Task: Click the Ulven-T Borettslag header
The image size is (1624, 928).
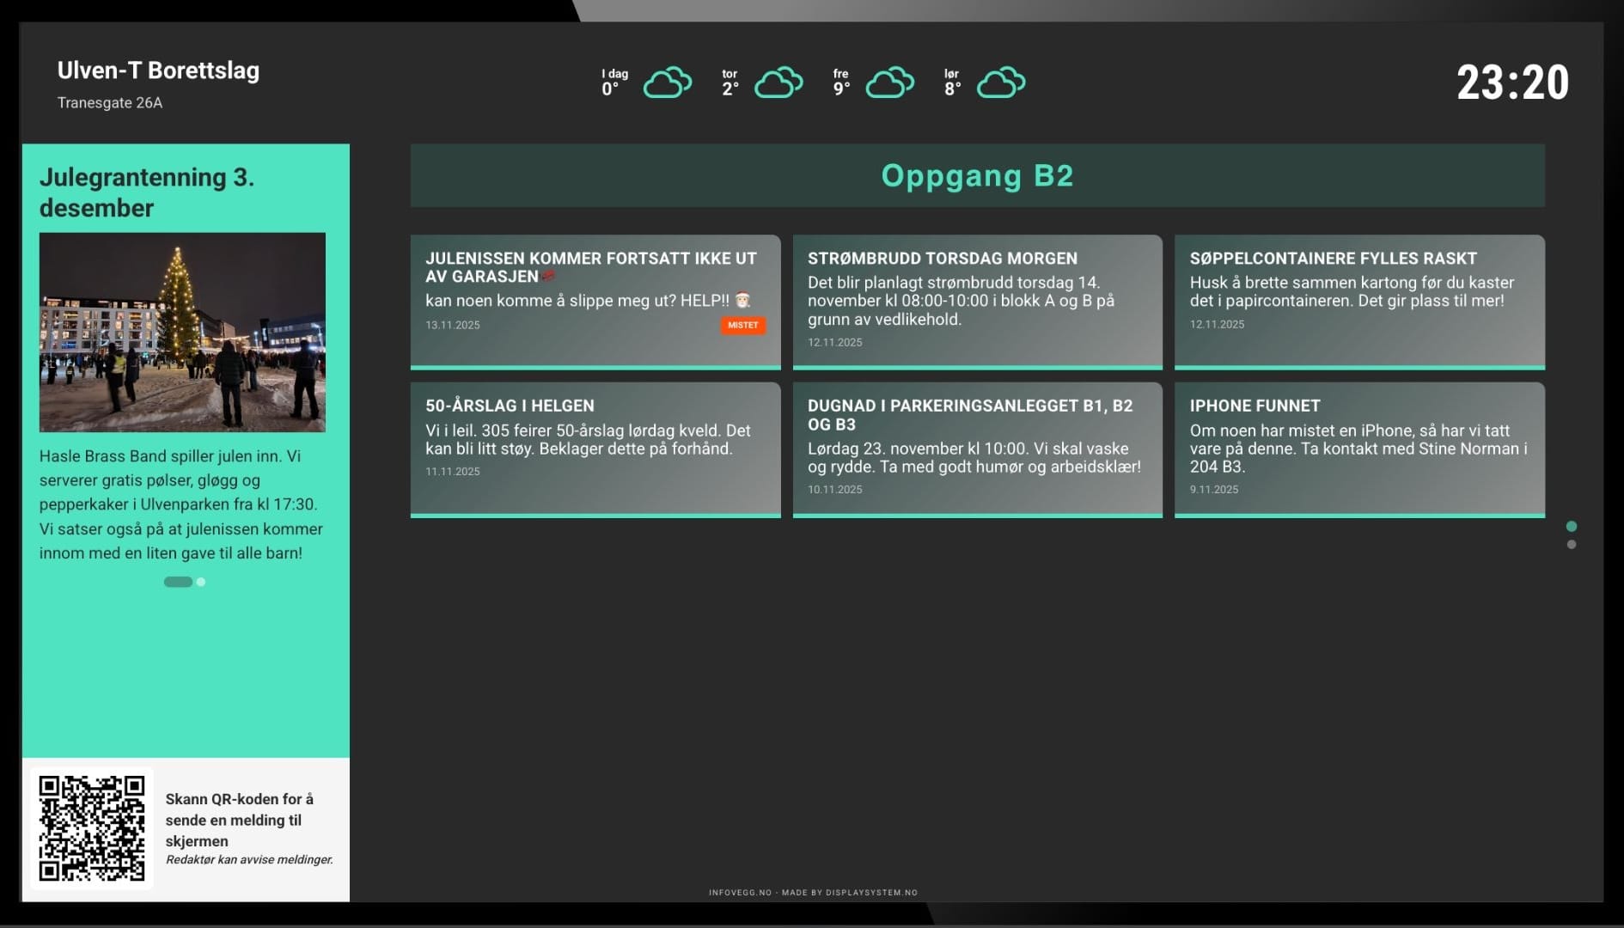Action: coord(158,70)
